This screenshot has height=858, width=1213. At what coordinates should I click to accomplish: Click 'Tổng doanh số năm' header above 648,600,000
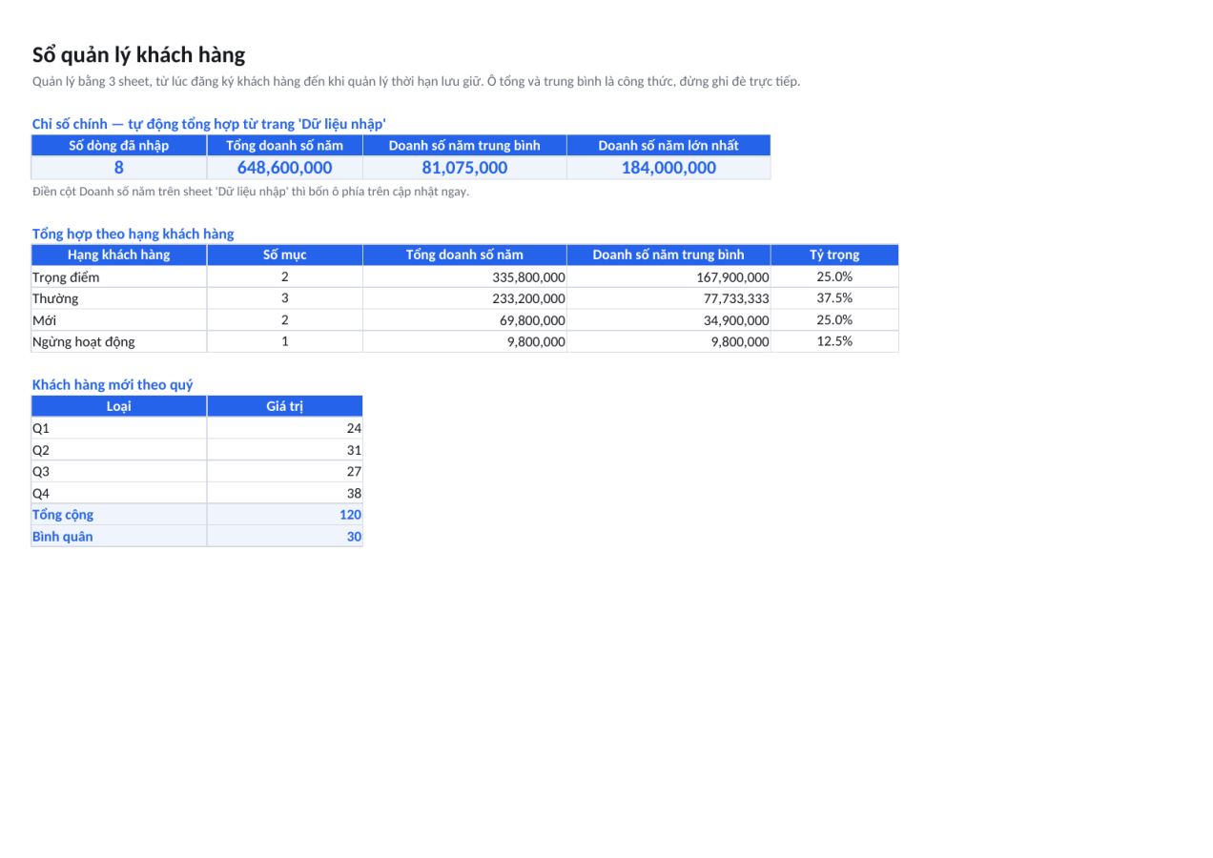coord(285,146)
